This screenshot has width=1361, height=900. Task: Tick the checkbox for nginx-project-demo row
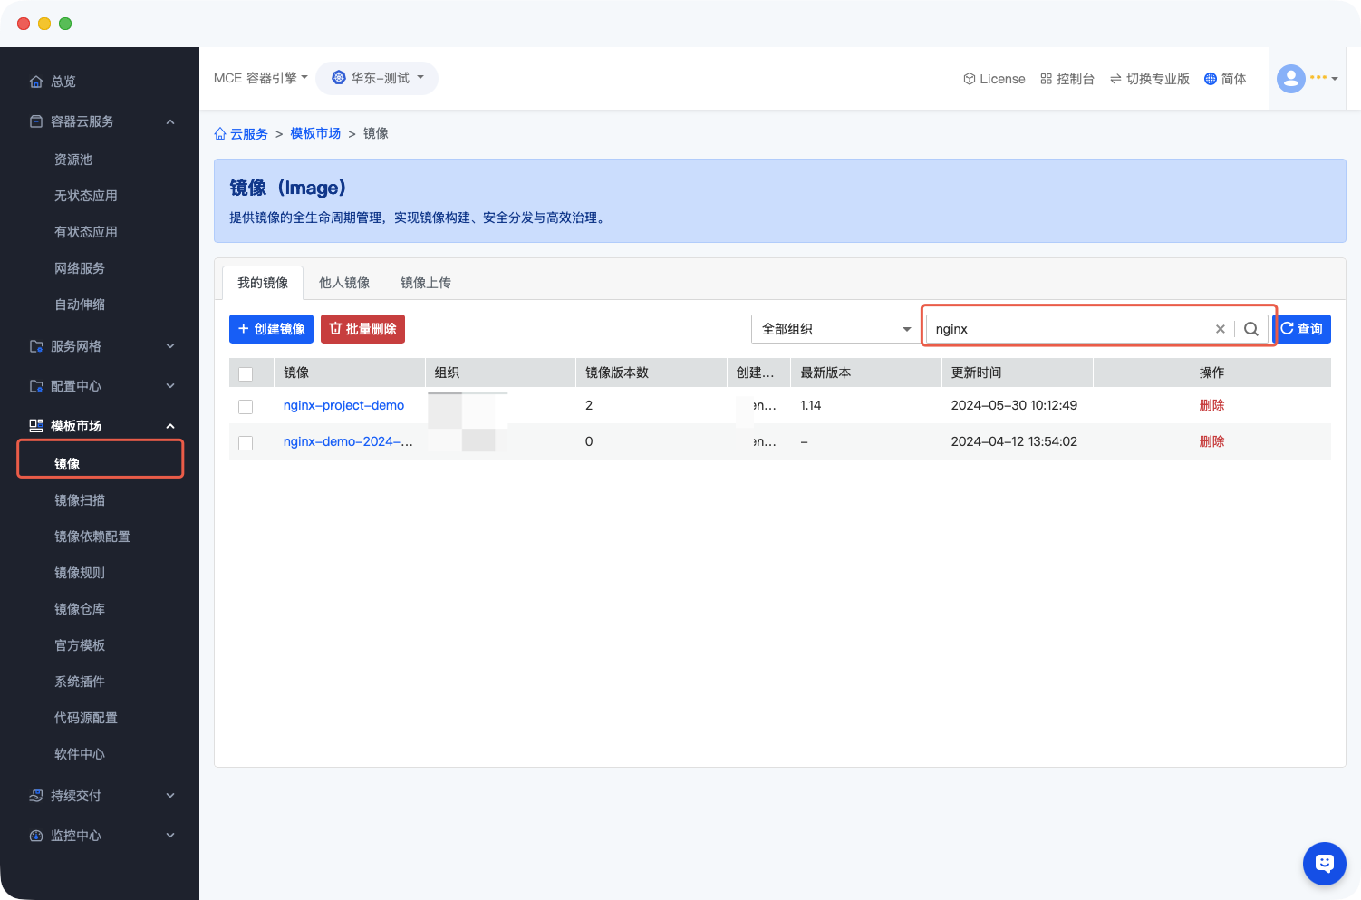(246, 406)
